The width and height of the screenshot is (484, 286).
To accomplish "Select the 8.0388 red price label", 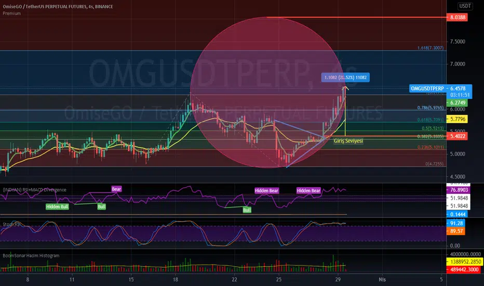I will click(457, 17).
